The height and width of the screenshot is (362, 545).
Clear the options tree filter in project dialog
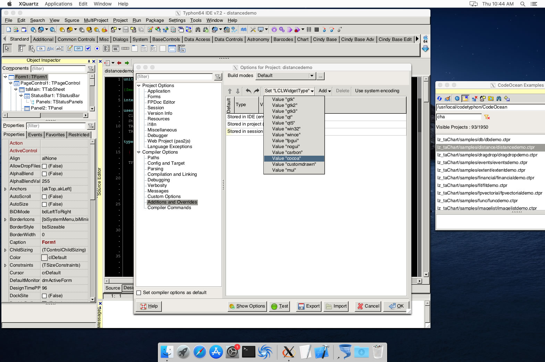(x=218, y=77)
